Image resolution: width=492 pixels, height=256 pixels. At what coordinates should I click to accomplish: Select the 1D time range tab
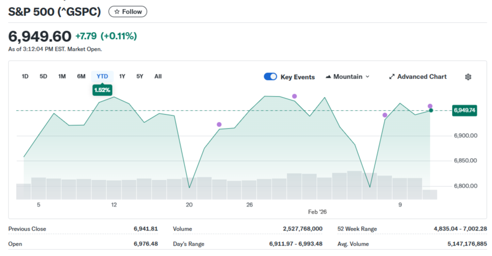coord(25,76)
